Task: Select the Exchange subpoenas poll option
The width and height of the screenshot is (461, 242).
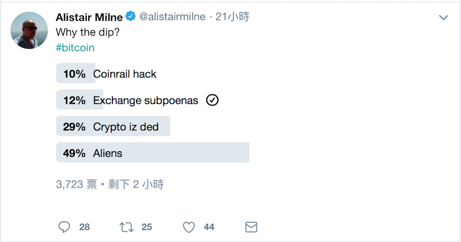Action: (145, 100)
